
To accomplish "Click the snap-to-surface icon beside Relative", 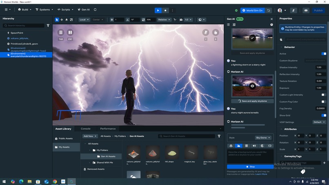I will pyautogui.click(x=175, y=20).
